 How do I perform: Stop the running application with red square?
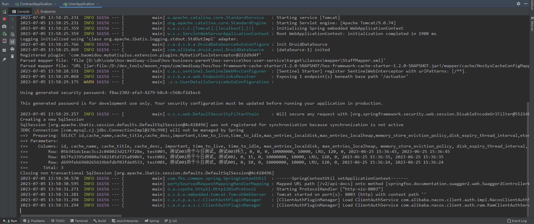[4, 19]
